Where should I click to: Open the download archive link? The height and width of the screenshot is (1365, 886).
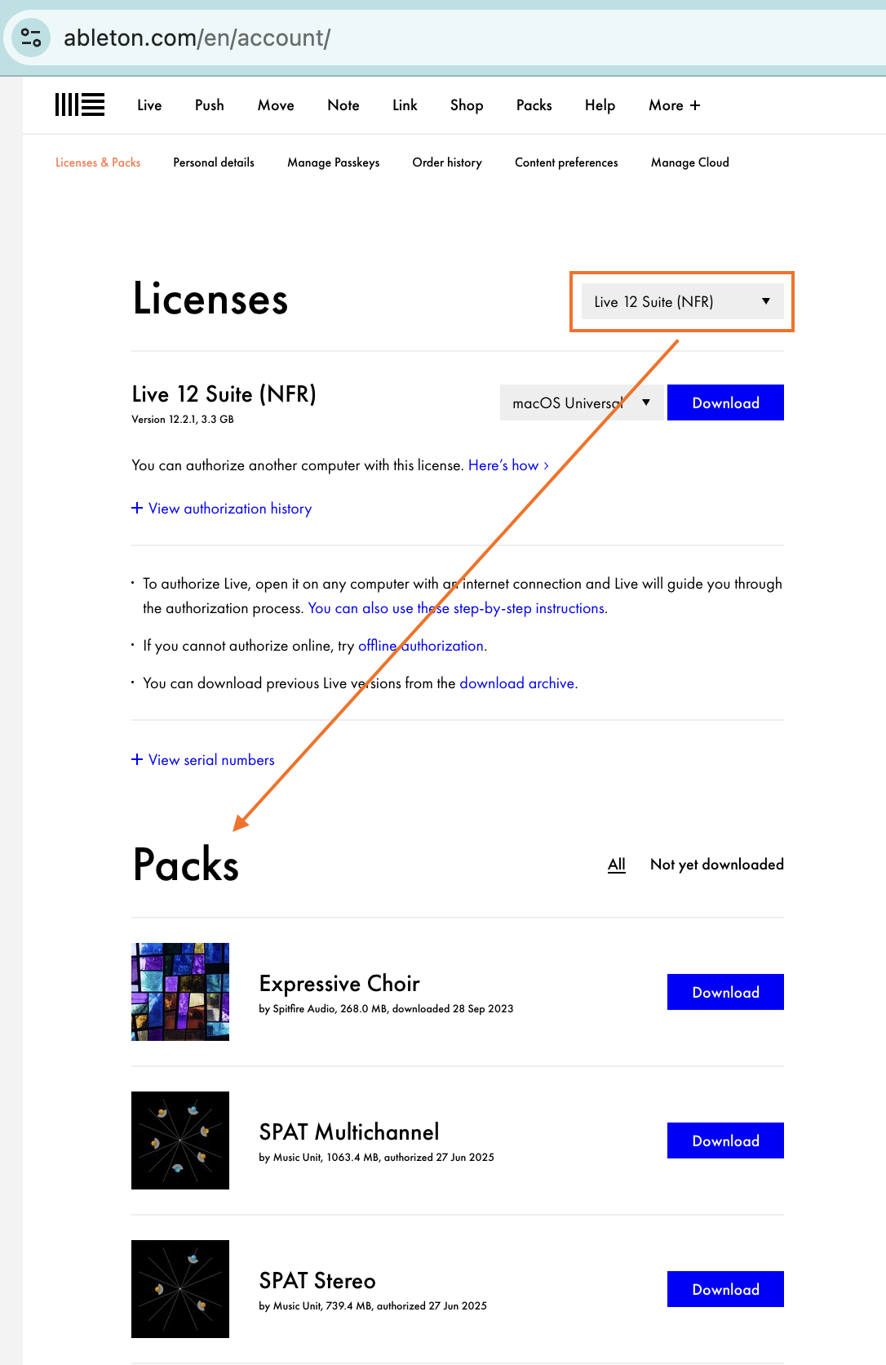point(517,683)
